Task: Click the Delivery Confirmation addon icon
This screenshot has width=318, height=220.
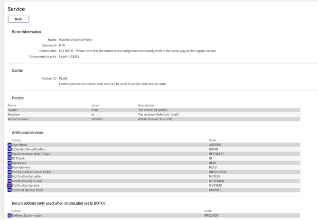Action: (x=9, y=215)
